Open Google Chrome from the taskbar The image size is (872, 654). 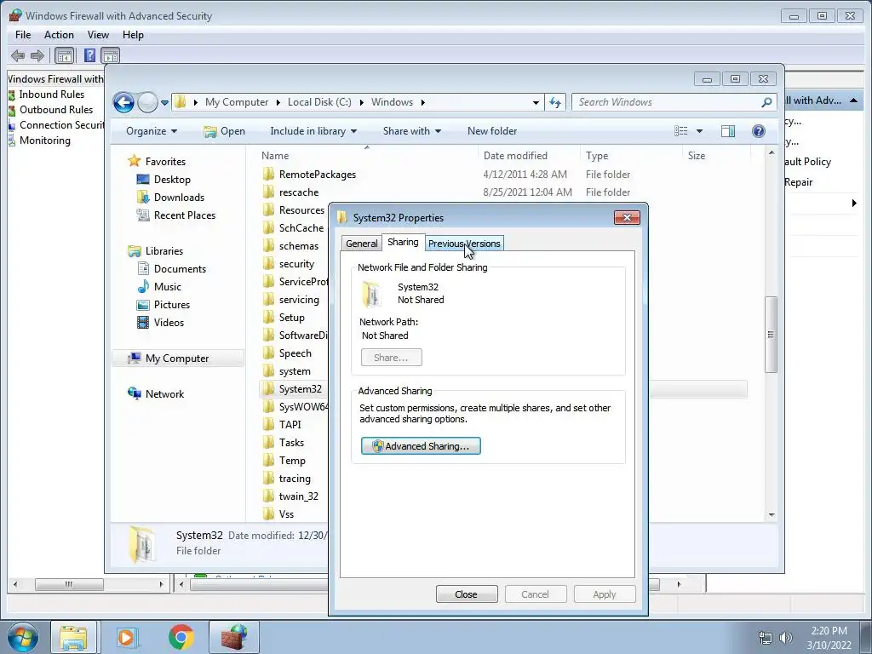(181, 637)
